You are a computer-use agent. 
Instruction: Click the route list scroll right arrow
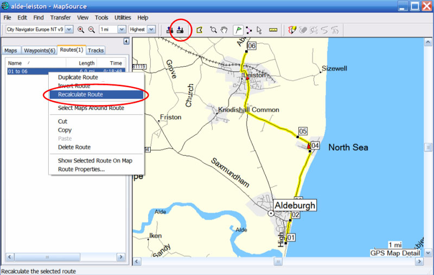tap(120, 257)
